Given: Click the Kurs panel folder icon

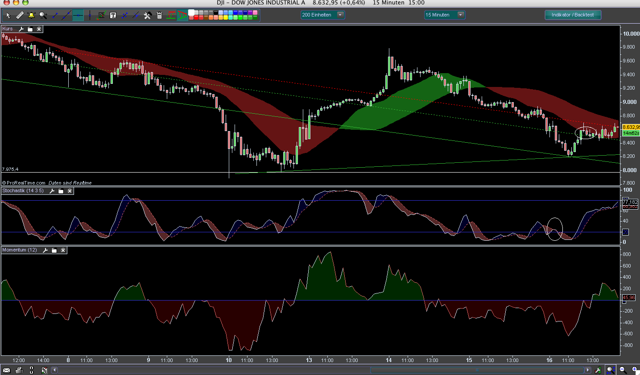Looking at the screenshot, I should (x=30, y=29).
